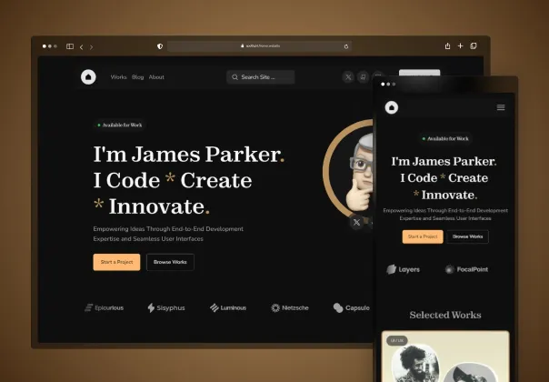Click the browser sidebar toggle icon
This screenshot has width=549, height=382.
[70, 46]
